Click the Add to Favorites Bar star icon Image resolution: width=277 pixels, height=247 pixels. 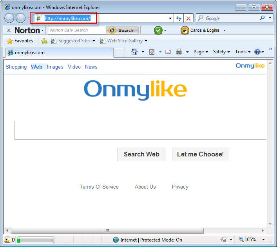tap(44, 41)
